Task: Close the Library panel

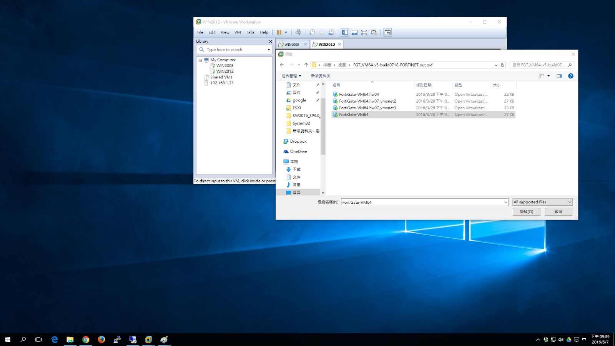Action: (x=270, y=41)
